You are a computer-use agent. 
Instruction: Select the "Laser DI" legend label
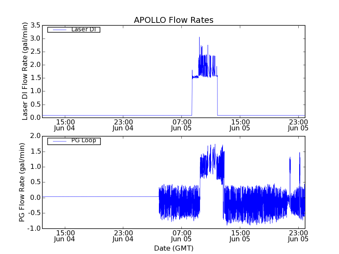83,30
